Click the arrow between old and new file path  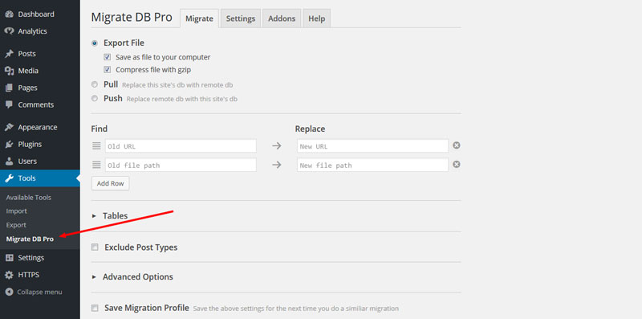coord(277,165)
